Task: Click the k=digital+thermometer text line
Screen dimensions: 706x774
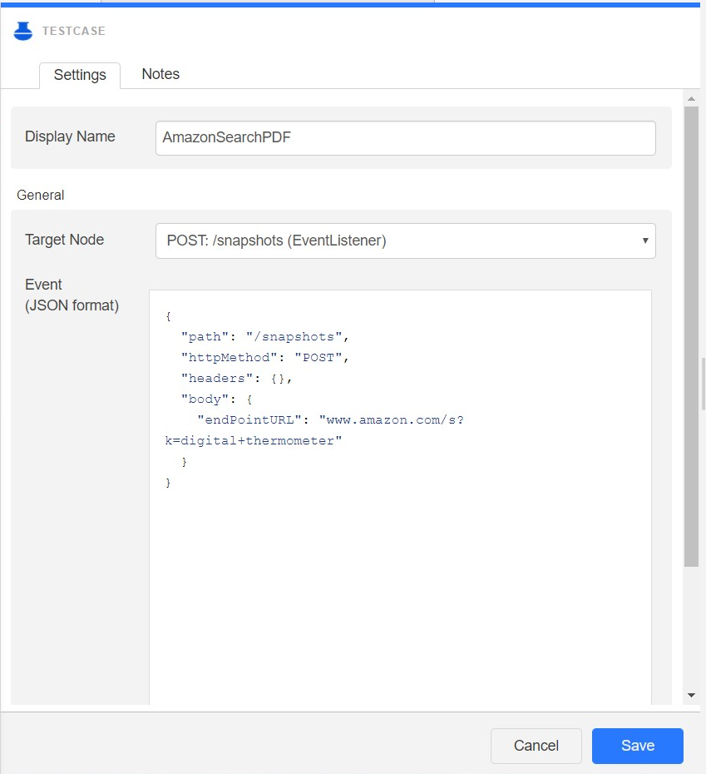Action: point(254,440)
